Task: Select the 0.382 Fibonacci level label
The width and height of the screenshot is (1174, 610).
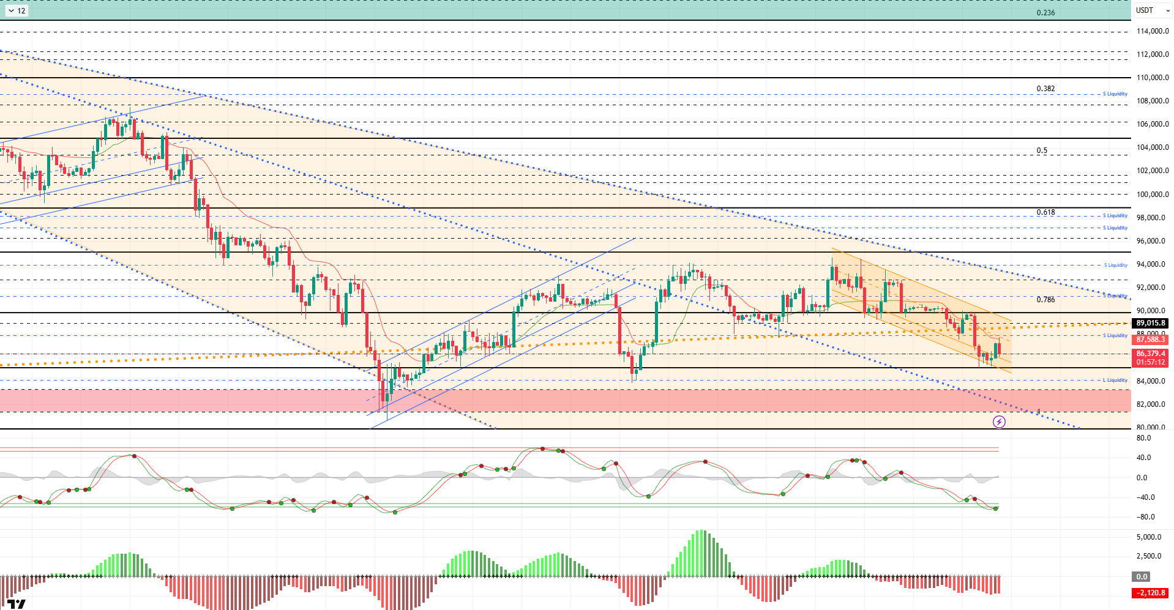Action: tap(1045, 89)
